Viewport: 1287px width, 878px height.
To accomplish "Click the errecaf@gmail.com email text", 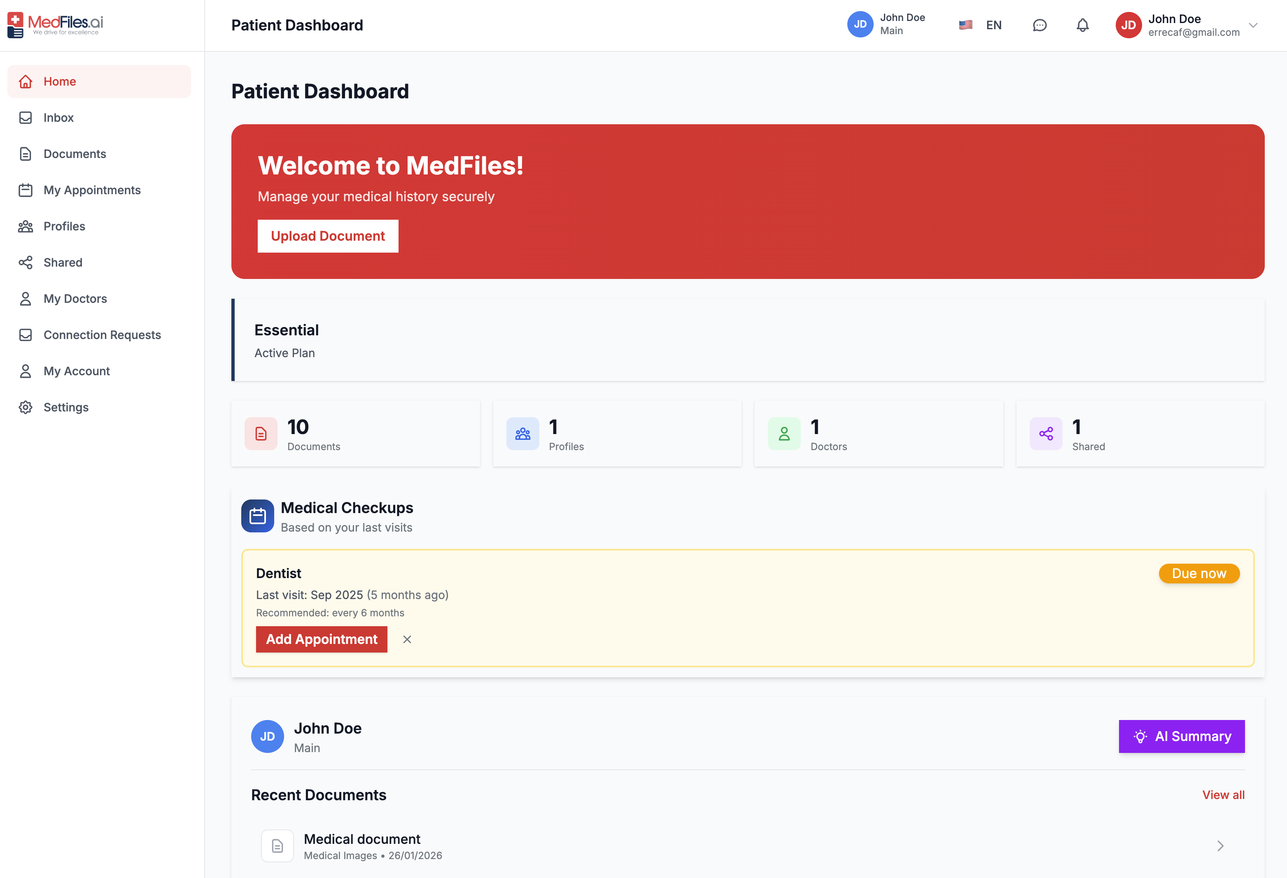I will point(1194,33).
